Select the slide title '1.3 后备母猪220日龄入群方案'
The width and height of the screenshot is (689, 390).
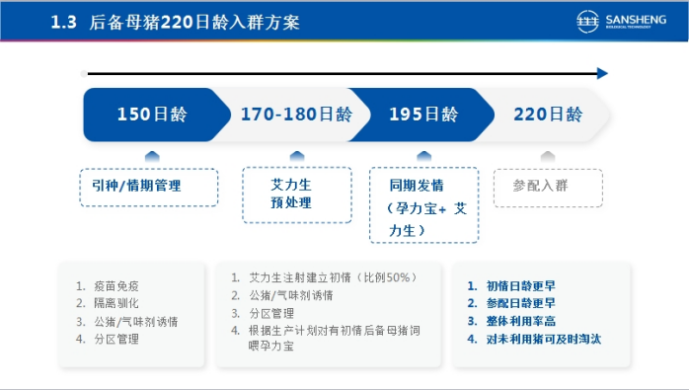tap(176, 22)
